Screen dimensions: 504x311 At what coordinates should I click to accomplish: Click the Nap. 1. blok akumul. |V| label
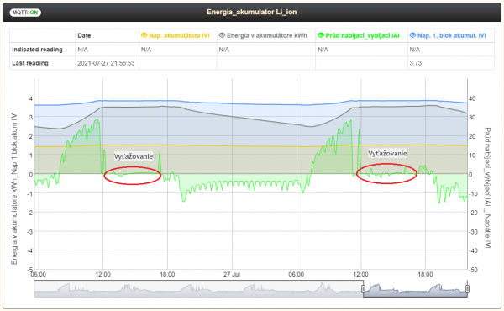(452, 35)
